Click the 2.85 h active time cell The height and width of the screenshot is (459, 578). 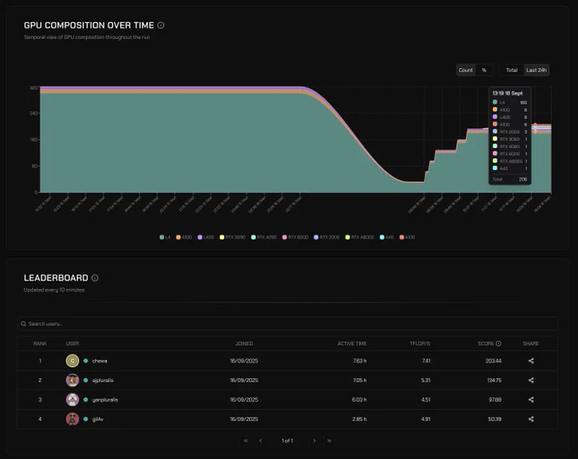pyautogui.click(x=359, y=419)
